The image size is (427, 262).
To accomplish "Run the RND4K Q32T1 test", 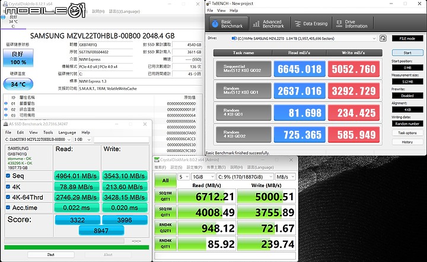I will [165, 228].
